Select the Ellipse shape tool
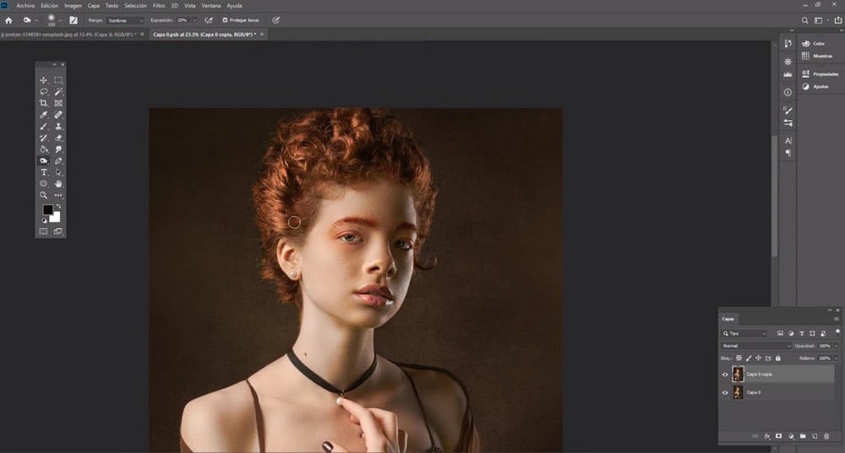The image size is (845, 453). 43,184
